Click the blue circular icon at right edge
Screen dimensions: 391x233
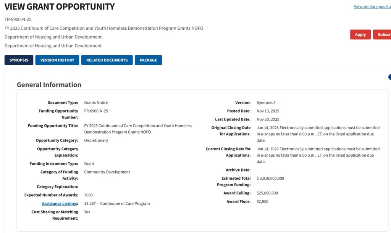pyautogui.click(x=389, y=77)
